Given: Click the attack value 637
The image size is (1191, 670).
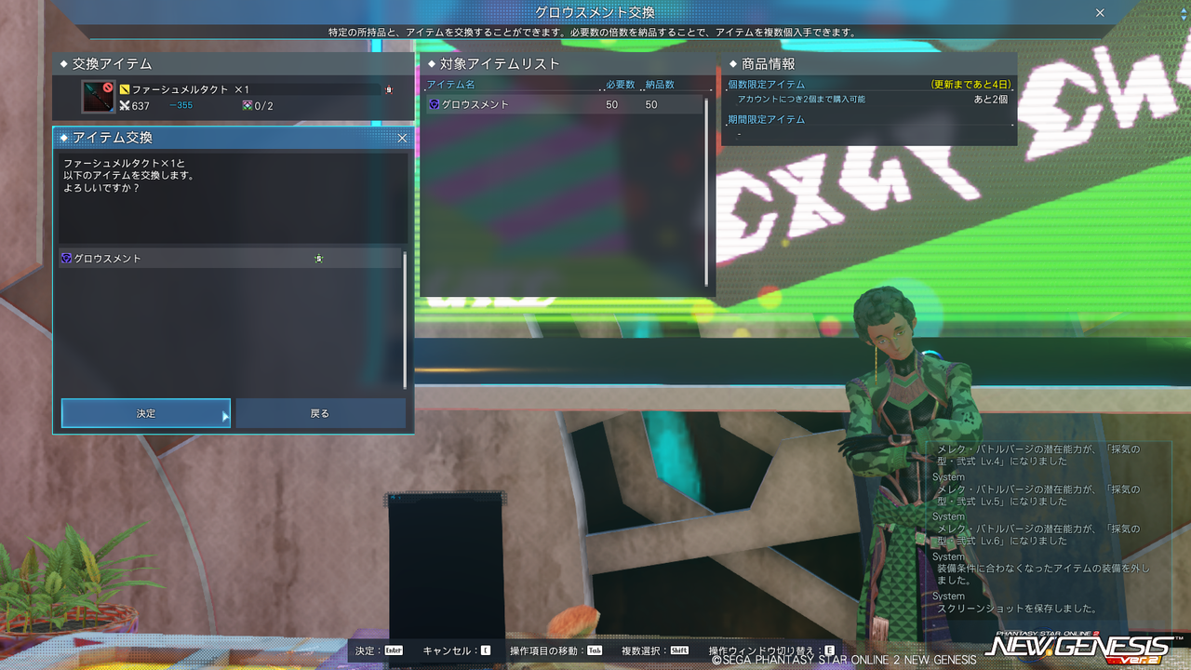Looking at the screenshot, I should [x=141, y=106].
